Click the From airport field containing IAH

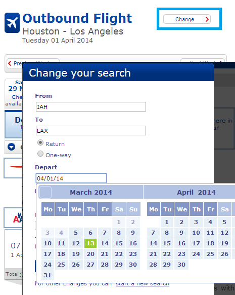(x=91, y=106)
